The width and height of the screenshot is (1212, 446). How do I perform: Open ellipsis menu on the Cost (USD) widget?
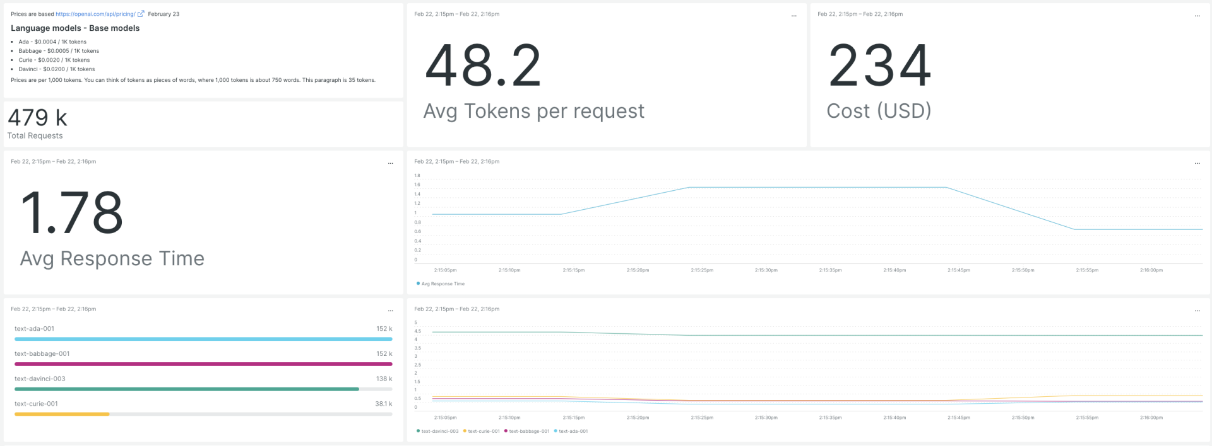pyautogui.click(x=1197, y=15)
